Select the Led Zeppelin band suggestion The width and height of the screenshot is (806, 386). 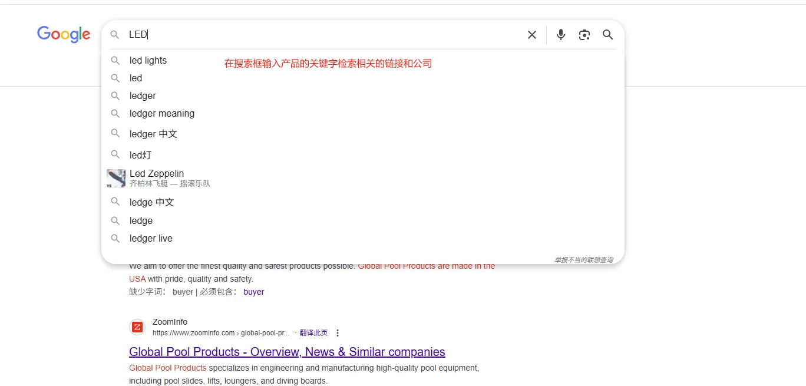click(363, 178)
